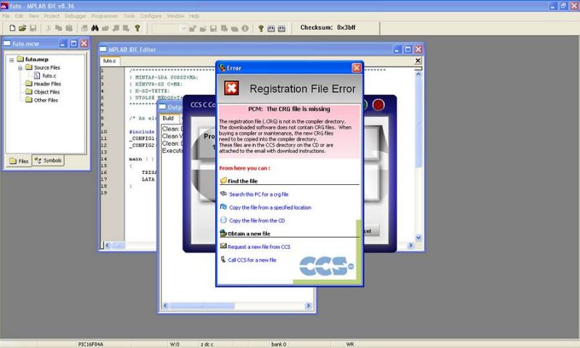Screen dimensions: 580x348
Task: Click the Print icon in toolbar
Action: click(84, 28)
